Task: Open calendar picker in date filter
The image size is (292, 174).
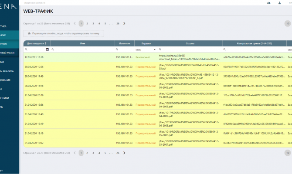Action: 48,50
